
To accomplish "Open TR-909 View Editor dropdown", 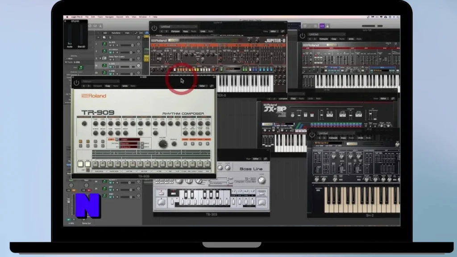I will click(203, 86).
